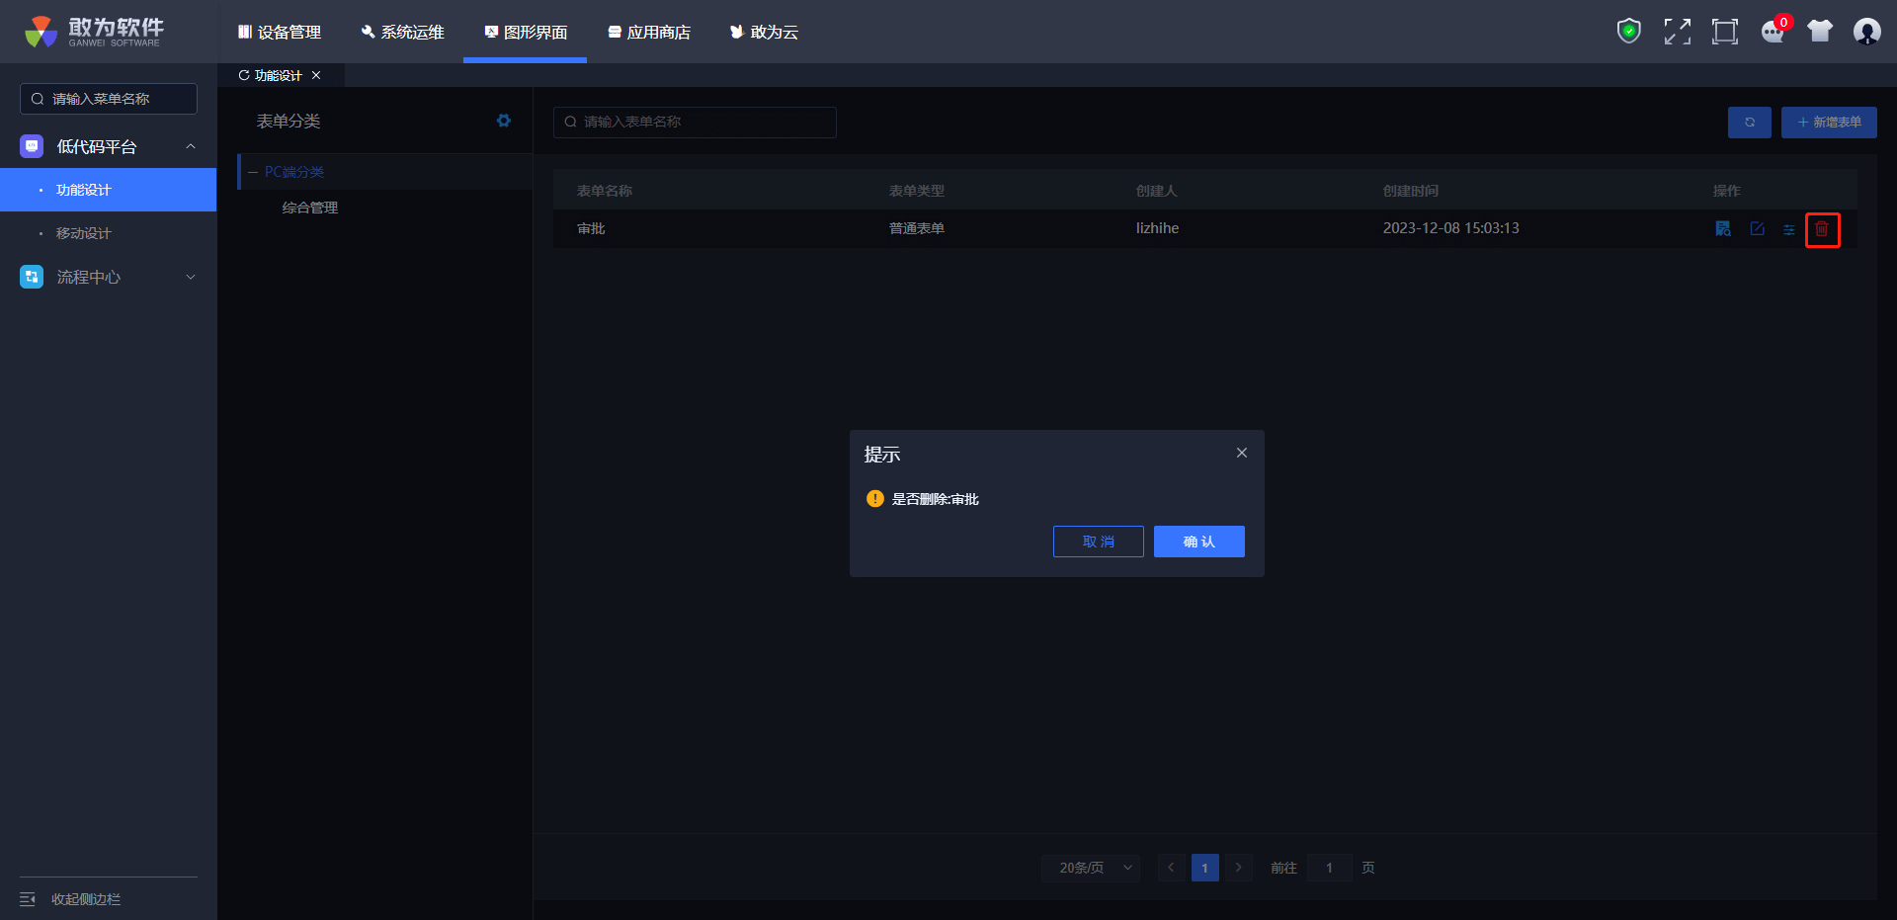Open the preview icon for the 审批 form
1897x920 pixels.
(x=1723, y=229)
